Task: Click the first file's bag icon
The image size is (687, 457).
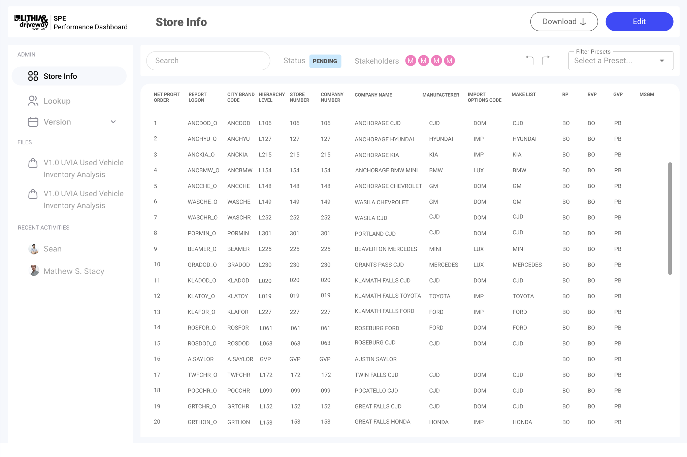Action: click(33, 163)
